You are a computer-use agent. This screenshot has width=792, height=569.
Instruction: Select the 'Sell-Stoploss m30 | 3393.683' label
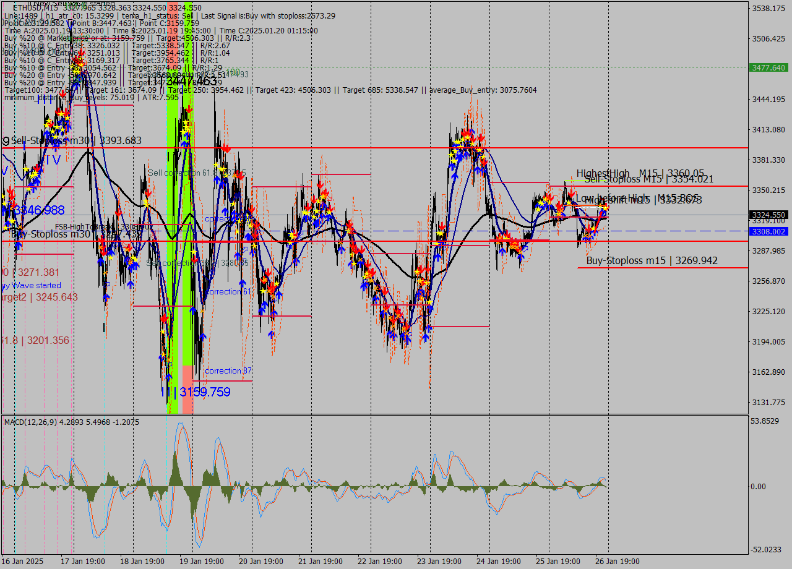tap(76, 140)
